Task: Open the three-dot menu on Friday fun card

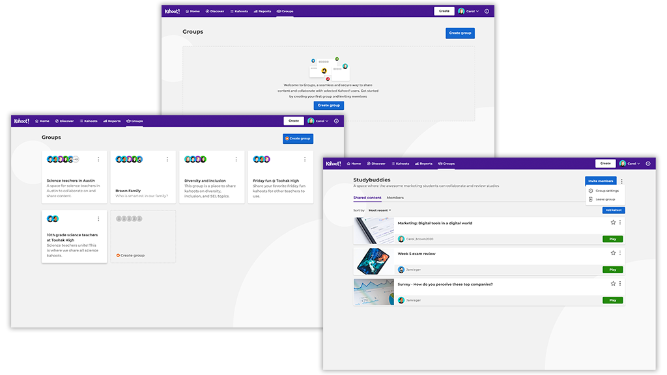Action: [x=305, y=160]
